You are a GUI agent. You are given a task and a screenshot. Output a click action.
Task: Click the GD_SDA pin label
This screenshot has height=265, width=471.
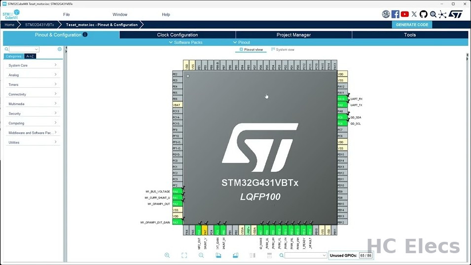pos(356,117)
